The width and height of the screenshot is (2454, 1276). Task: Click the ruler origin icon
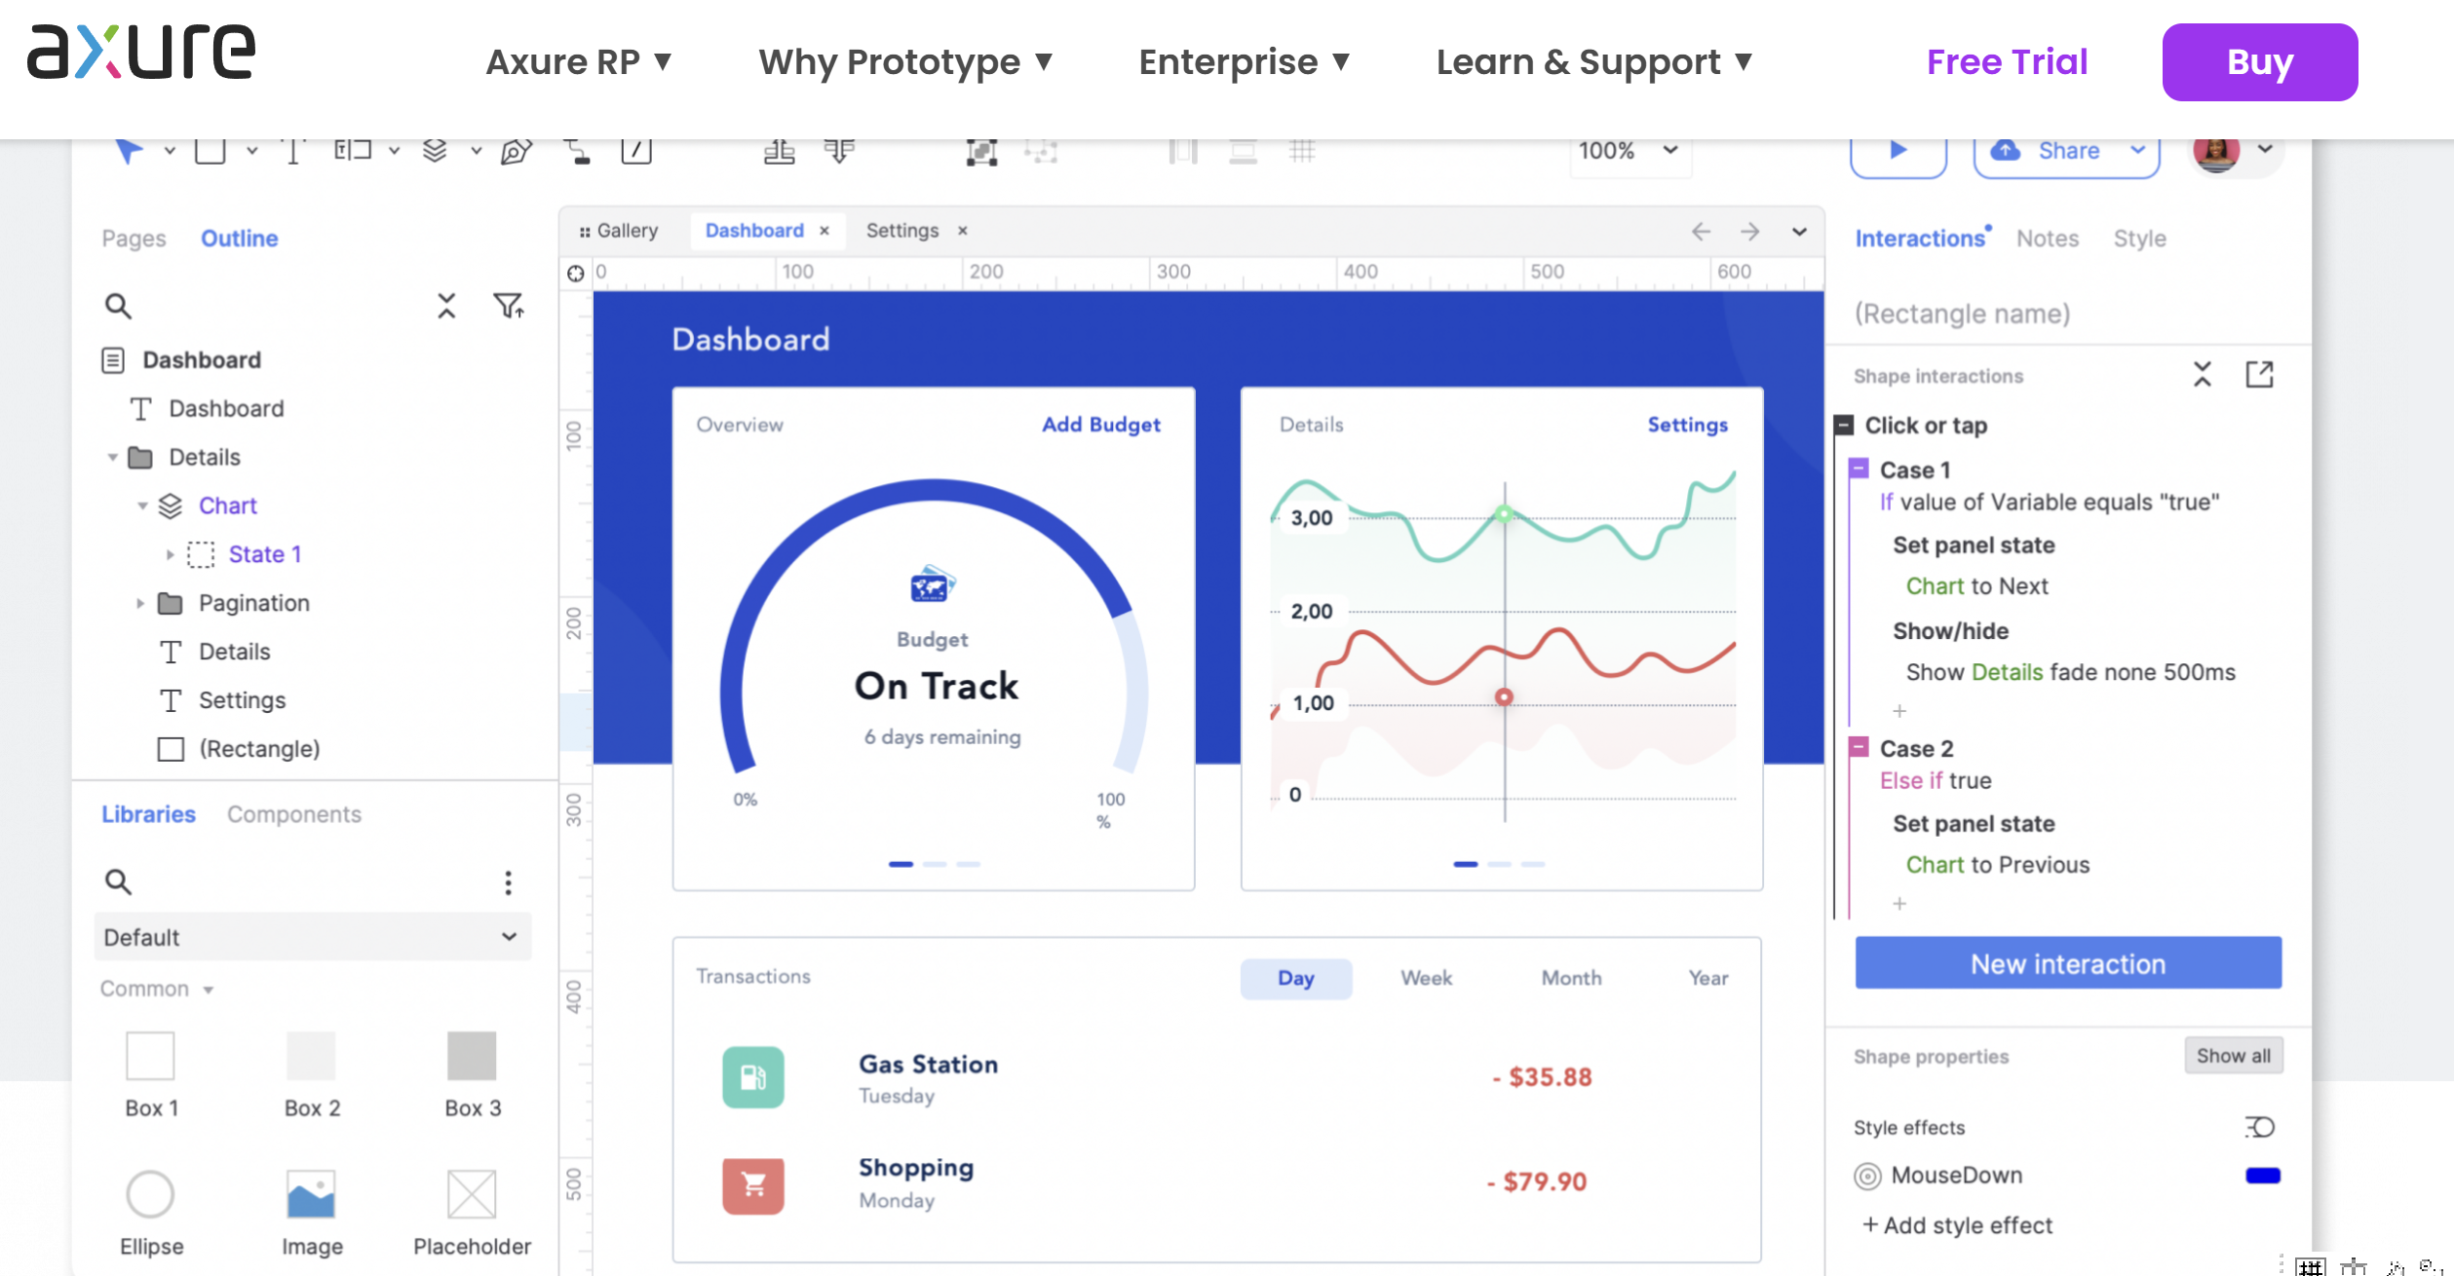[x=575, y=273]
